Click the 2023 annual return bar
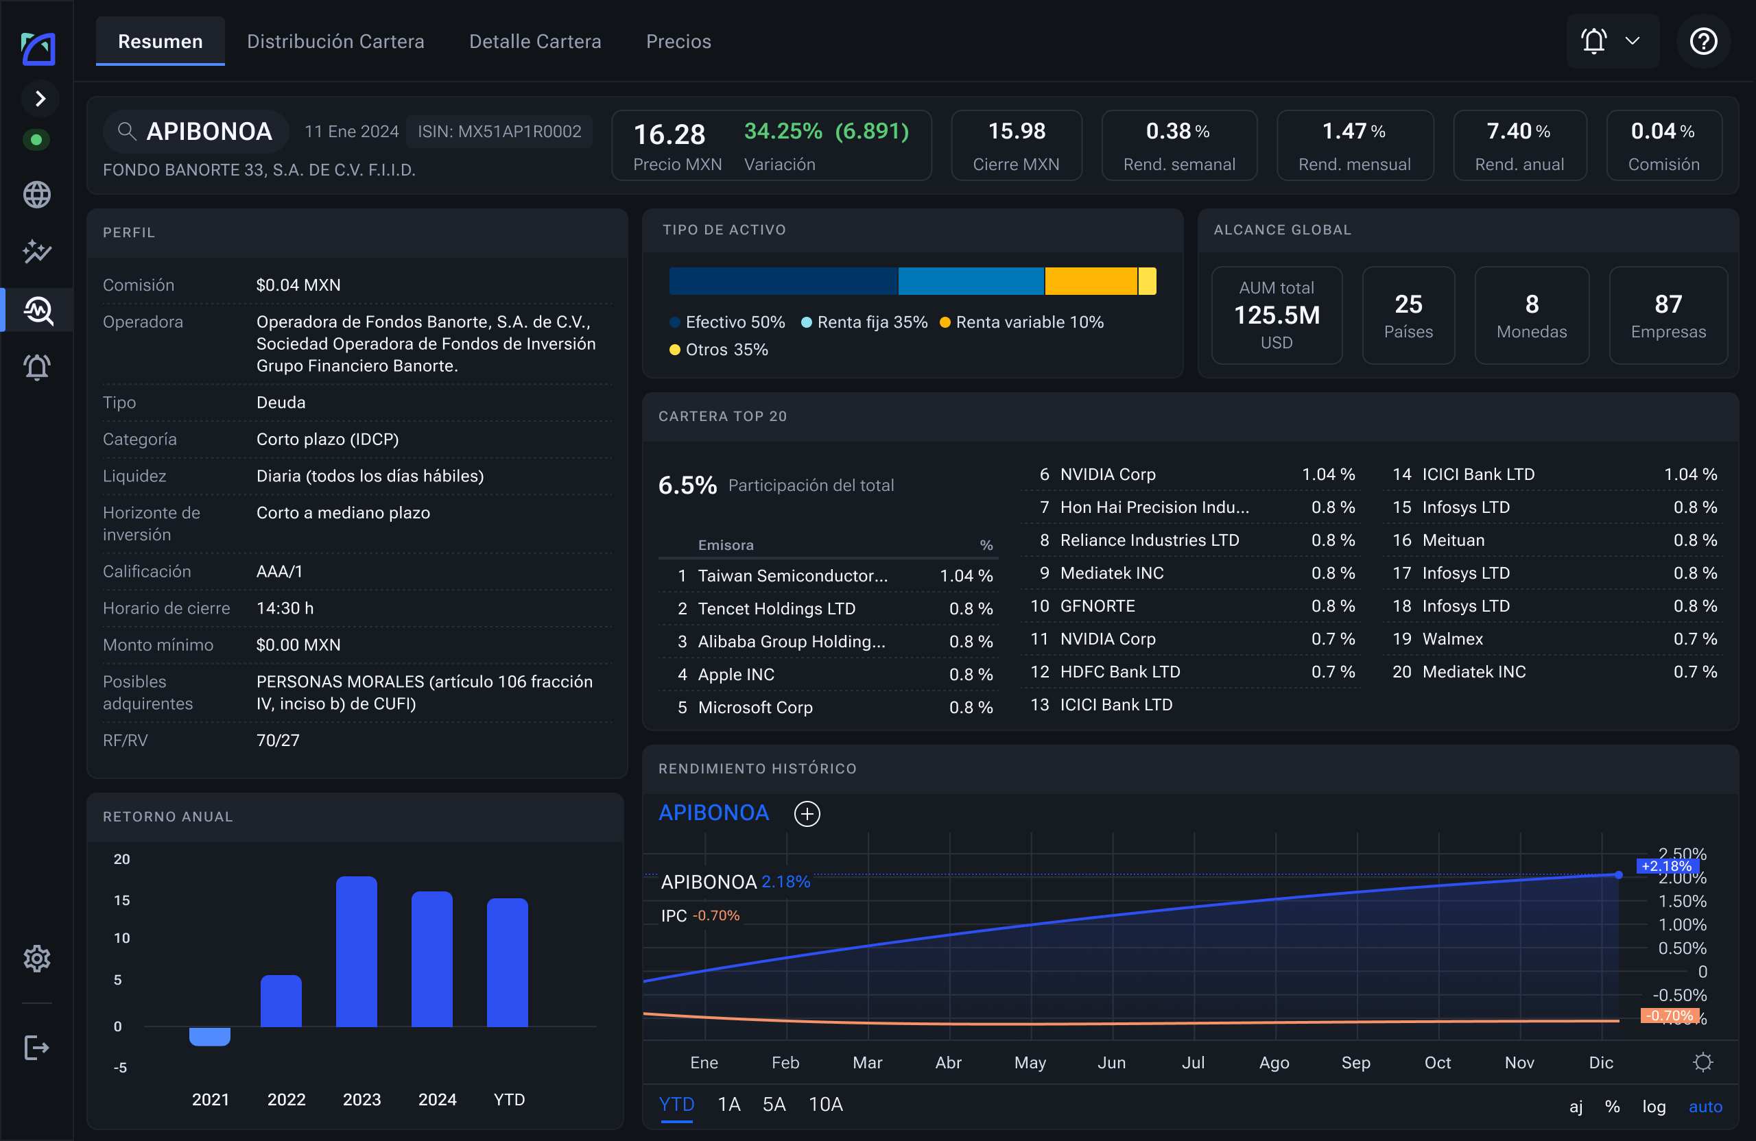 (357, 952)
